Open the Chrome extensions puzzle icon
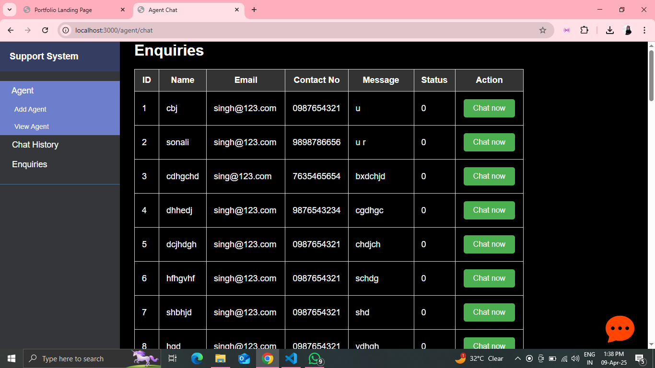This screenshot has width=655, height=368. 584,30
